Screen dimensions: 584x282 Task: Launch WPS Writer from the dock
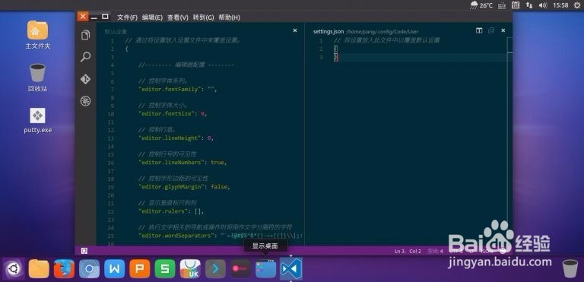[114, 268]
